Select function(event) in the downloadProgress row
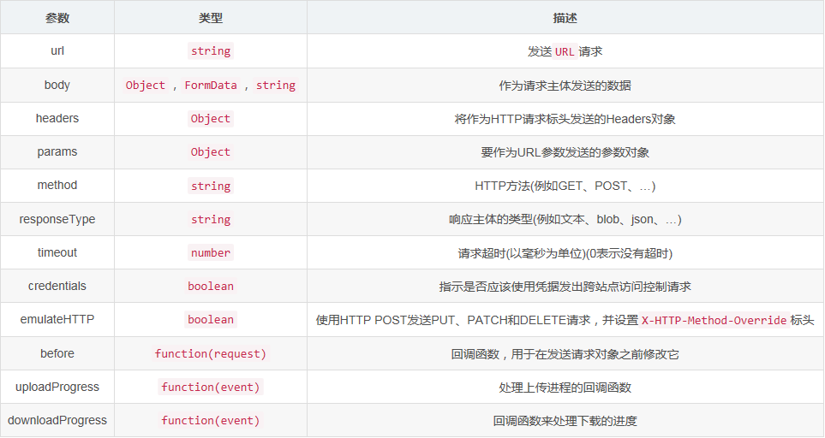The height and width of the screenshot is (438, 825). (x=211, y=421)
